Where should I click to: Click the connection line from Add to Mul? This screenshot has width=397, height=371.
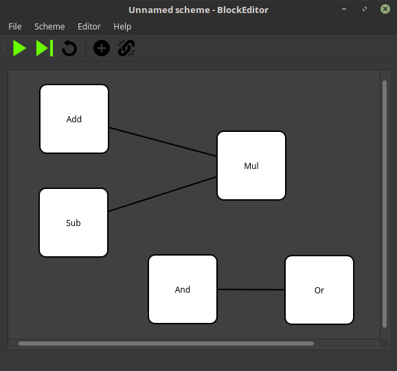[x=163, y=142]
